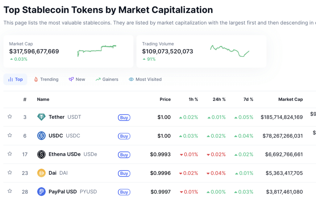316x200 pixels.
Task: Click the Buy button for Tether
Action: coord(124,117)
